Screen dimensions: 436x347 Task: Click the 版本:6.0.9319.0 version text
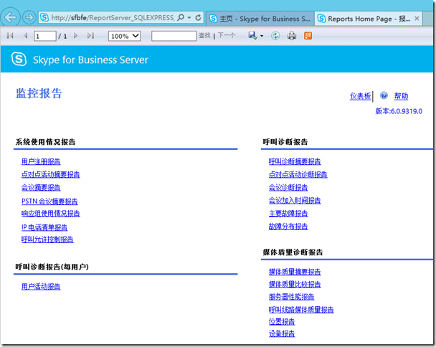pyautogui.click(x=399, y=111)
